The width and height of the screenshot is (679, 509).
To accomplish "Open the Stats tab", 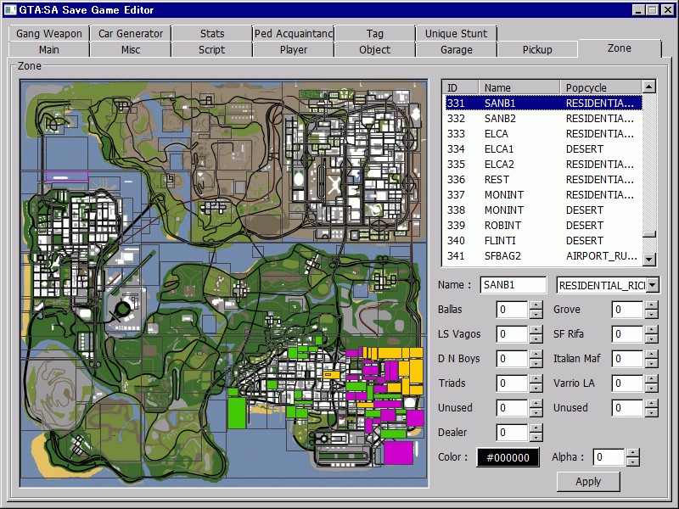I will coord(212,33).
